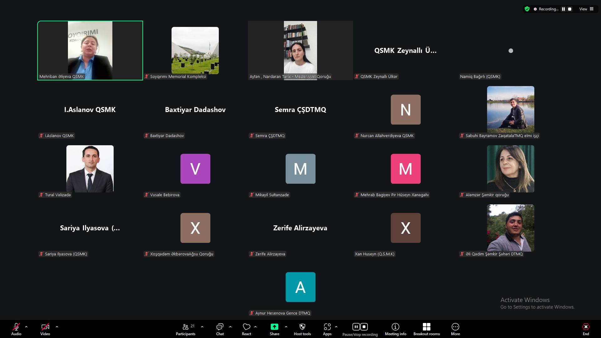Image resolution: width=601 pixels, height=338 pixels.
Task: Expand the Video options arrow
Action: [57, 327]
